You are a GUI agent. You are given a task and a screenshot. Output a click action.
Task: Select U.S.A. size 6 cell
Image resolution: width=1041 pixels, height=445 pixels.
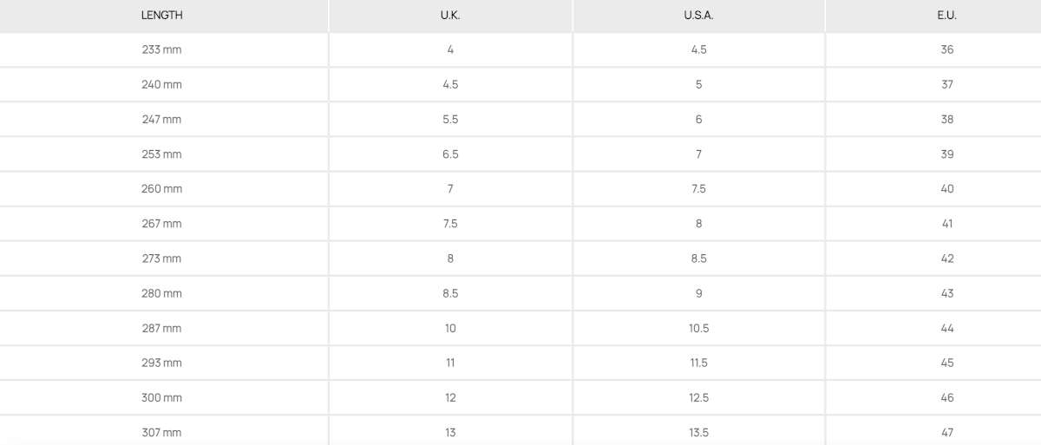tap(698, 120)
